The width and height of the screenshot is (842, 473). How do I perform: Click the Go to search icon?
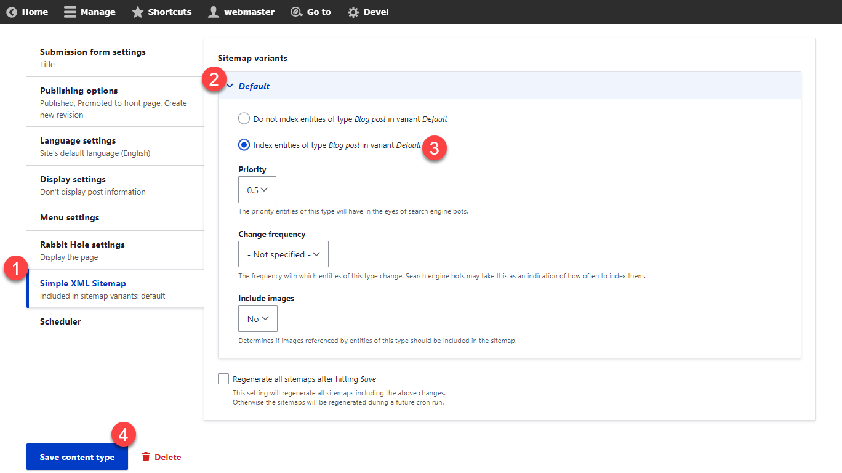coord(297,12)
